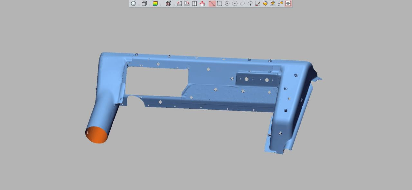Select the shaded polygon display mode icon

[x=133, y=4]
